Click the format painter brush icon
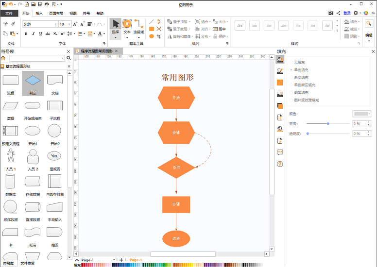Viewport: 377px width, 267px height. pyautogui.click(x=13, y=24)
